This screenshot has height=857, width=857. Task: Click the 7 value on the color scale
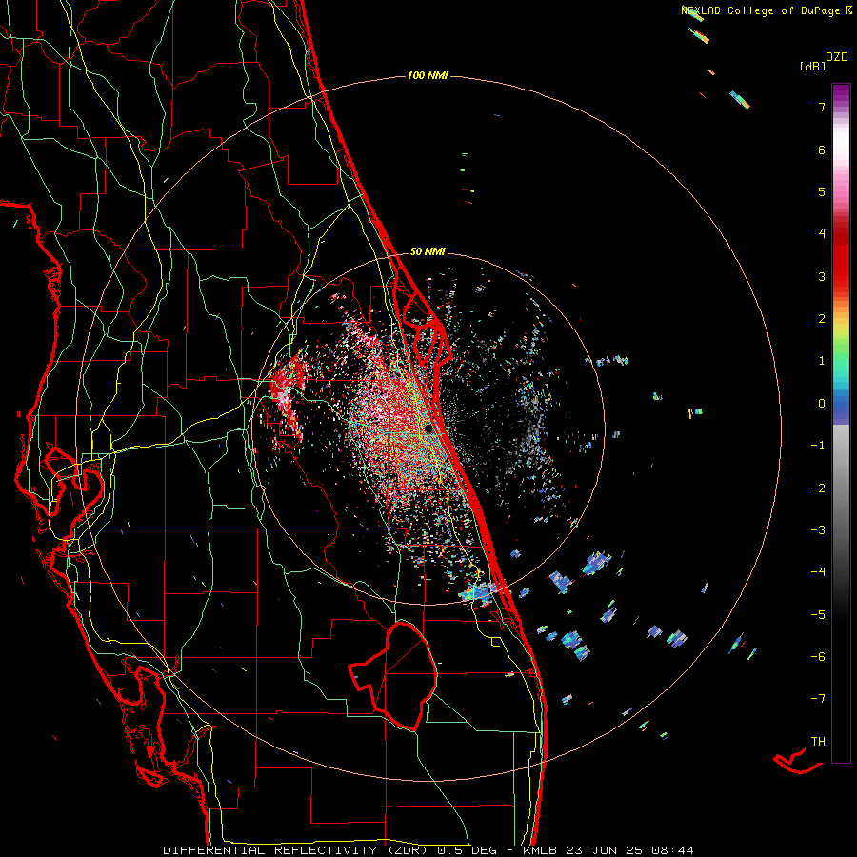coord(822,107)
